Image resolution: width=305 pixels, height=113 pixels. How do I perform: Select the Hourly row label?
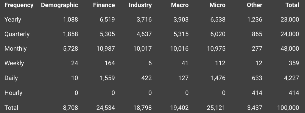pos(13,93)
